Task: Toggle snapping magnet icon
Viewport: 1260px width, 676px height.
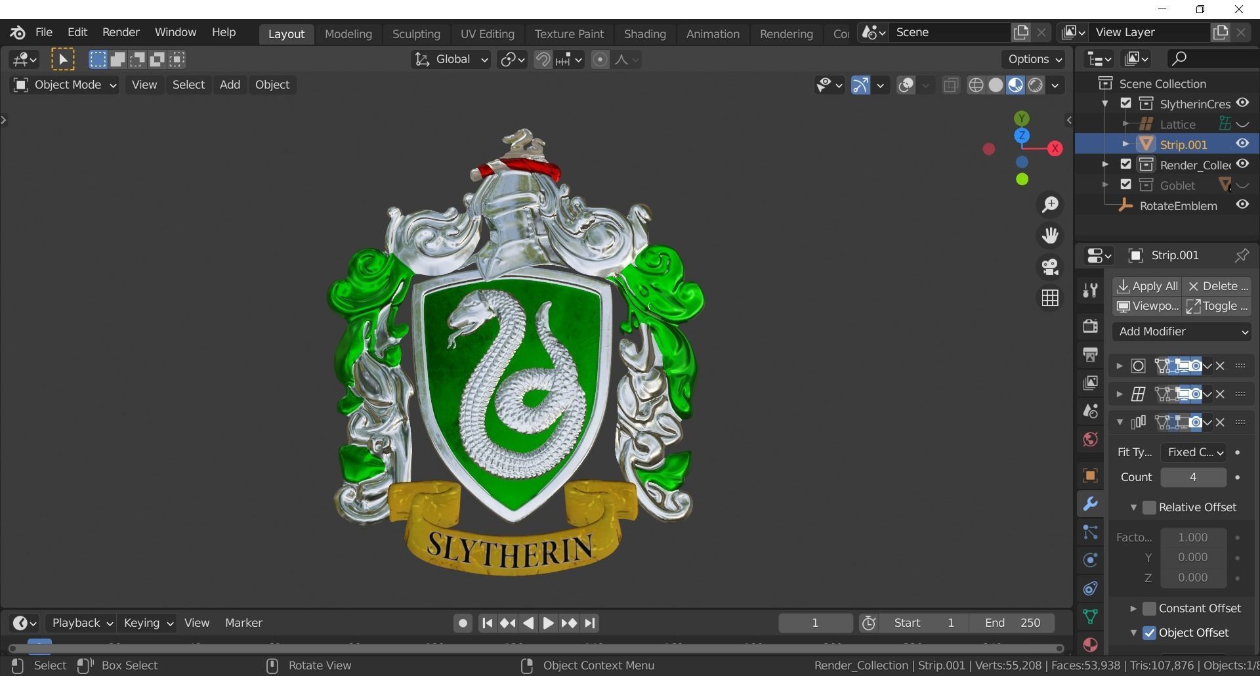Action: [x=543, y=60]
